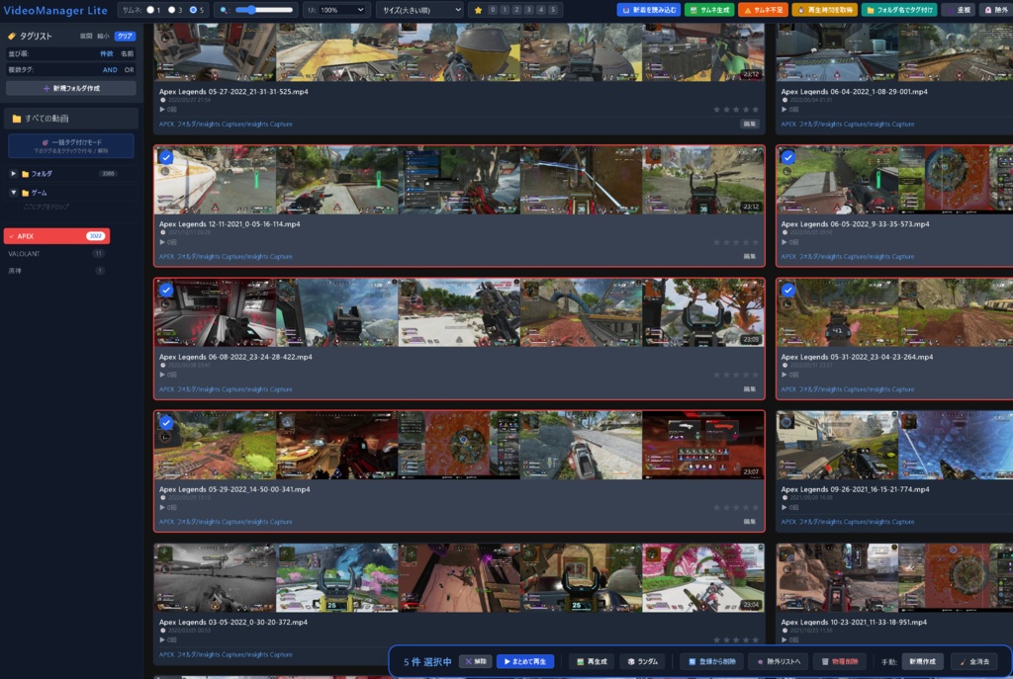1013x679 pixels.
Task: Sort tag list by 名前
Action: [128, 53]
